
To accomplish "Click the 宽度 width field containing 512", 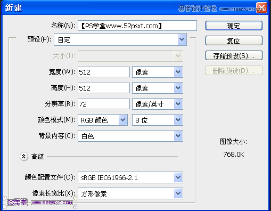I will click(x=104, y=72).
